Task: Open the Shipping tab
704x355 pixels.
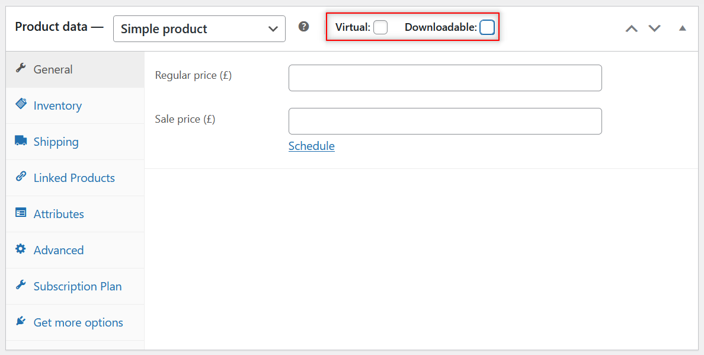Action: point(56,141)
